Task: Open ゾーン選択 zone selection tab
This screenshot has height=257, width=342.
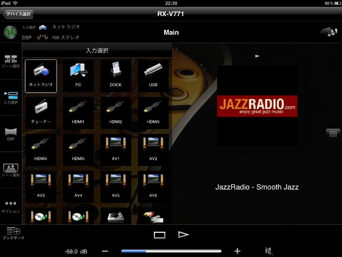Action: [x=11, y=61]
